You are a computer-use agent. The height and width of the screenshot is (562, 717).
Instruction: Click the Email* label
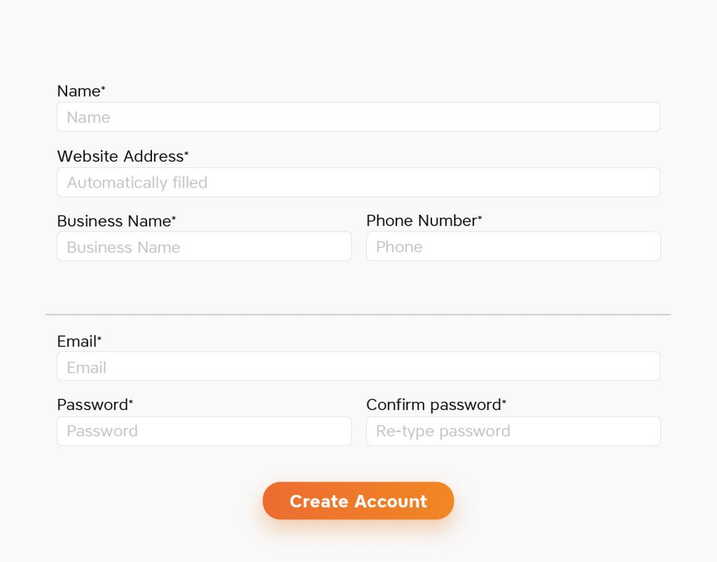coord(78,341)
